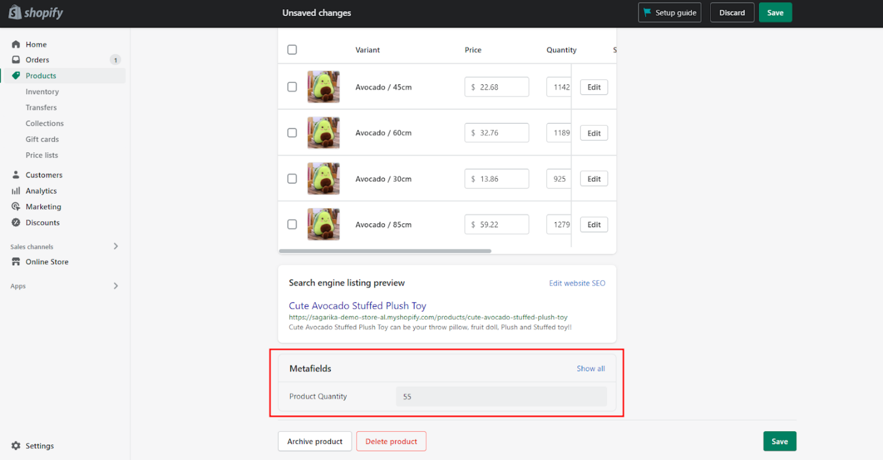The height and width of the screenshot is (460, 883).
Task: Open the Online Store channel
Action: tap(46, 261)
